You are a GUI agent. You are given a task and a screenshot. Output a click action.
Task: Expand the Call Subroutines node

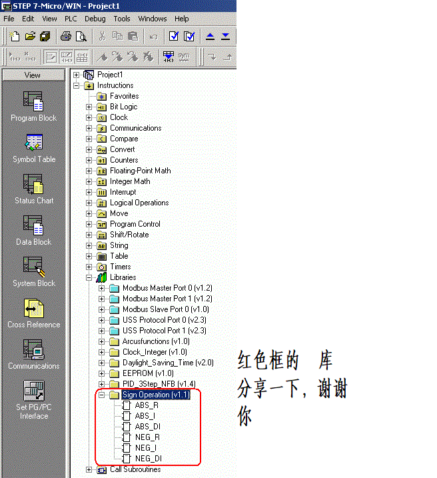click(x=89, y=470)
